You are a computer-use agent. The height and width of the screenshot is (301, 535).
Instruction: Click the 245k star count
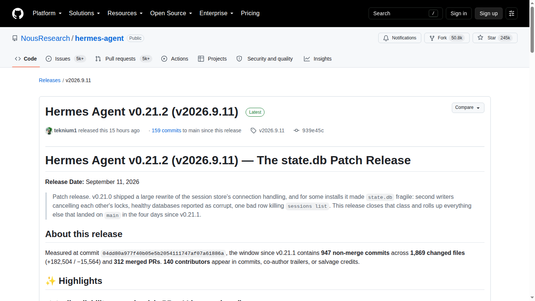pos(505,38)
